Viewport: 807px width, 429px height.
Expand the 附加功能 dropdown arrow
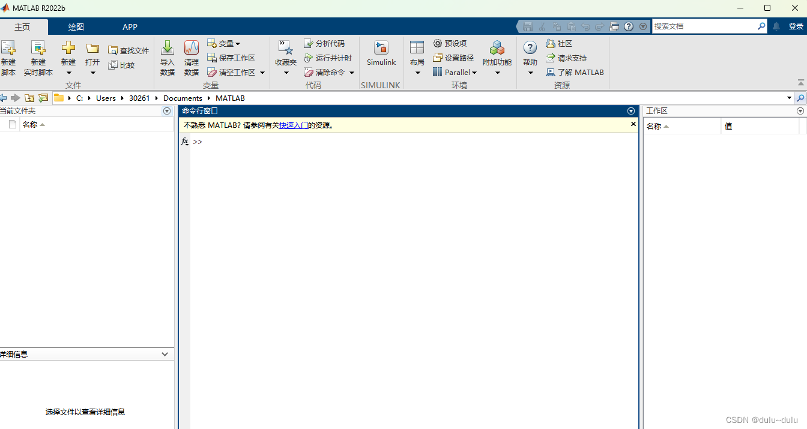pyautogui.click(x=497, y=73)
